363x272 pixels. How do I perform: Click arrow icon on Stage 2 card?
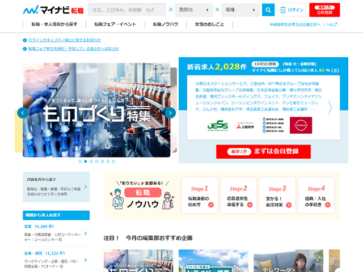pyautogui.click(x=250, y=205)
